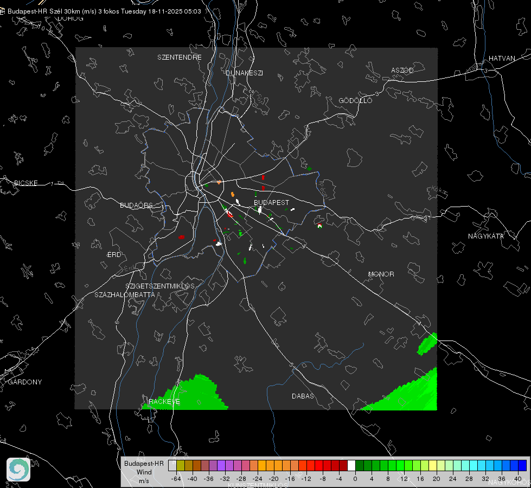The image size is (531, 488).
Task: Click the '-20' value on the legend scale
Action: coord(273,479)
